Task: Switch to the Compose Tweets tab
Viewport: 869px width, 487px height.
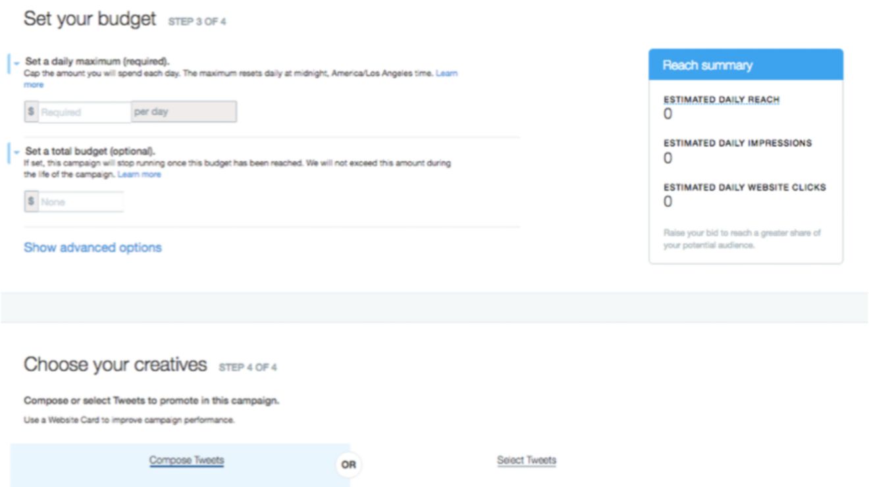Action: (186, 461)
